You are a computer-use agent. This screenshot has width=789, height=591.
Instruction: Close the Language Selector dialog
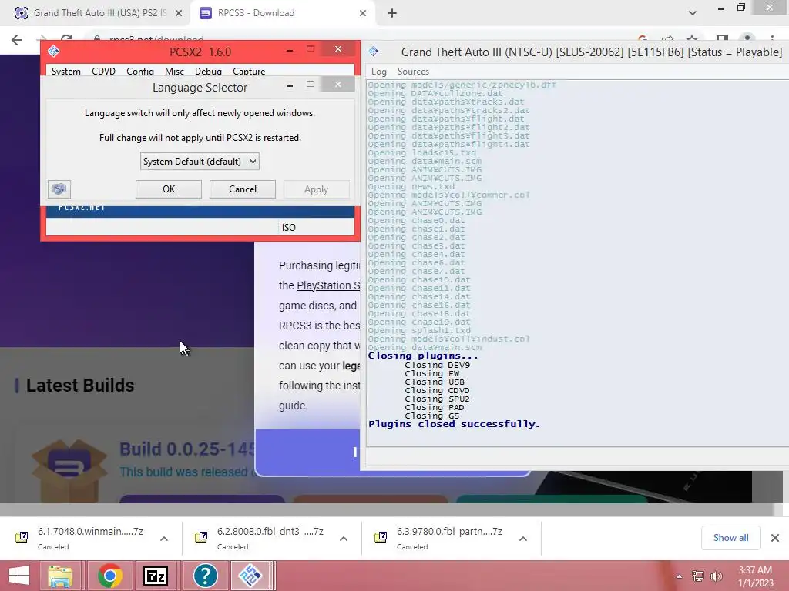338,85
